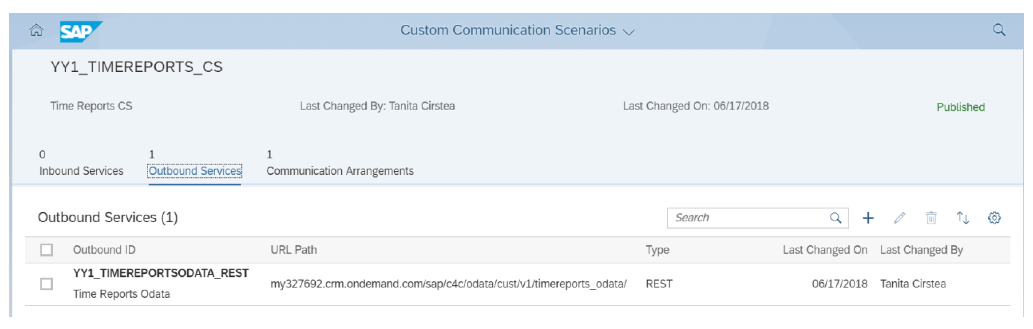Open the Communication Arrangements tab
1033x329 pixels.
coord(340,171)
